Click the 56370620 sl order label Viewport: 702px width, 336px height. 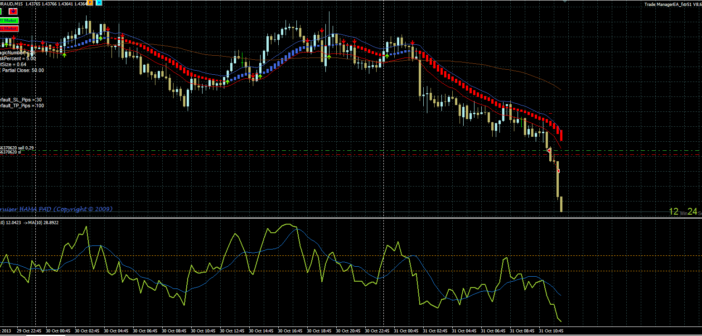pyautogui.click(x=10, y=152)
